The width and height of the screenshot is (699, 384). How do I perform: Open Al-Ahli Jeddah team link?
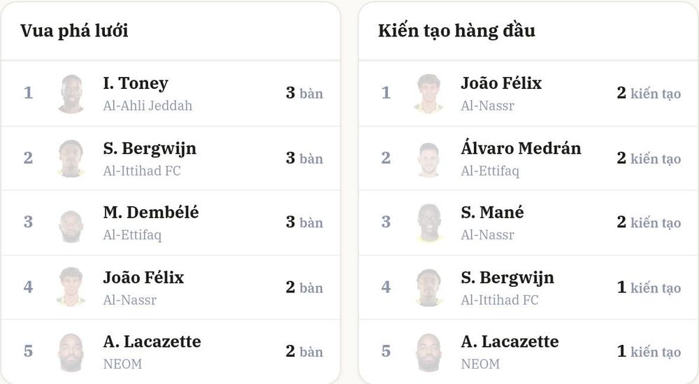[147, 106]
